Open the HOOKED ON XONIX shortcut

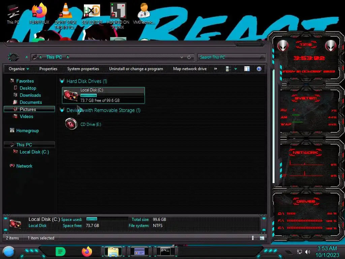(118, 16)
